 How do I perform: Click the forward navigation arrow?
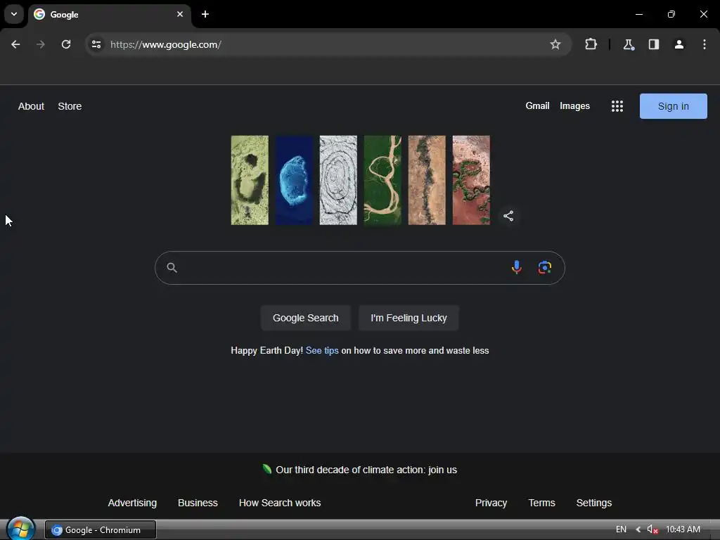point(41,44)
